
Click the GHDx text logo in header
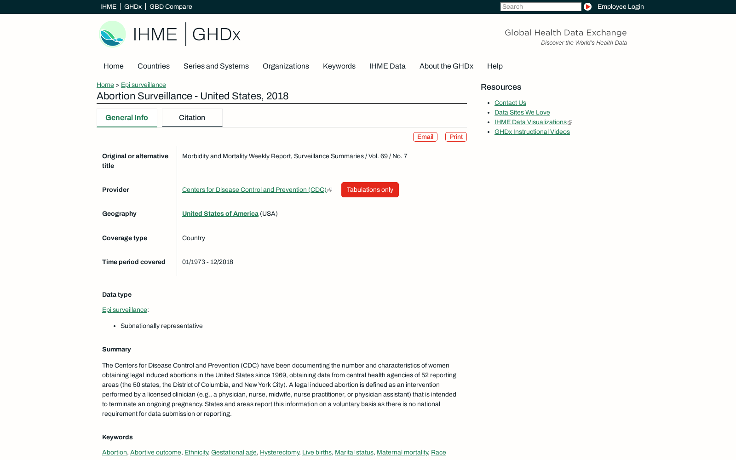tap(216, 34)
